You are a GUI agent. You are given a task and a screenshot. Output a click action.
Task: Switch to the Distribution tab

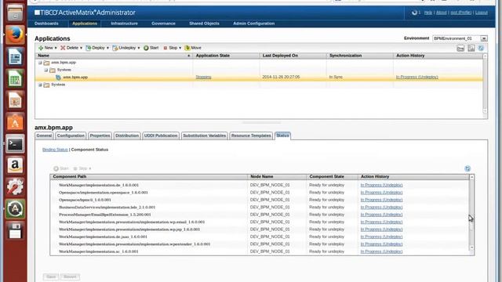pyautogui.click(x=127, y=136)
